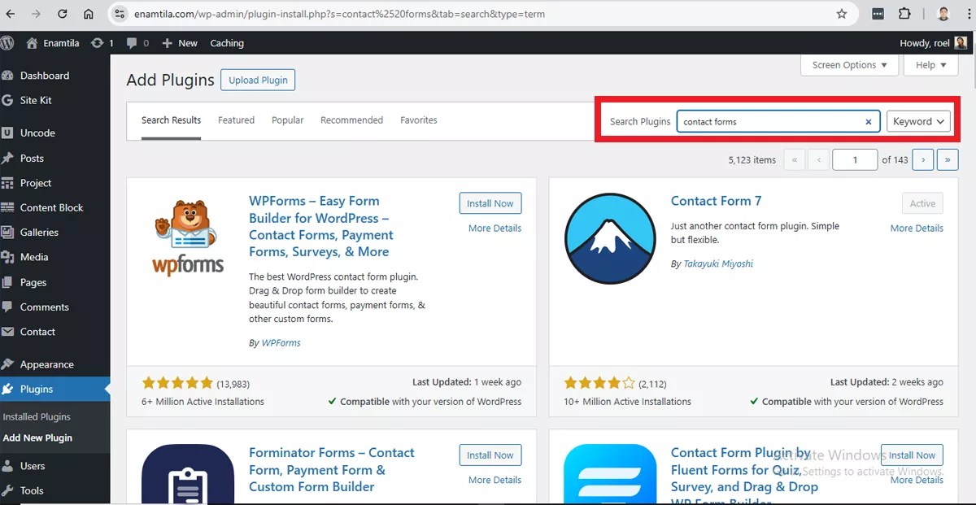The width and height of the screenshot is (976, 505).
Task: Open the browser home page
Action: click(x=88, y=14)
